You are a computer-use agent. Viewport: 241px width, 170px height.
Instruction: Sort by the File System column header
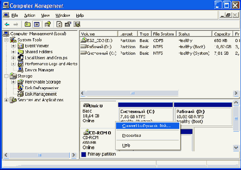pos(164,34)
